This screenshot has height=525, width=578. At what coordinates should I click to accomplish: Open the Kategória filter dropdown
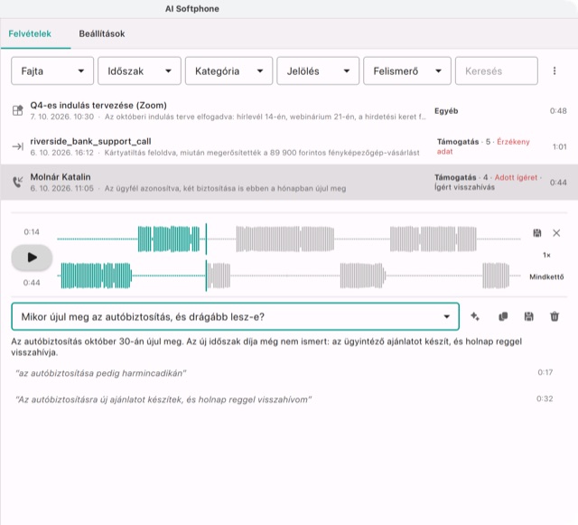click(x=228, y=70)
